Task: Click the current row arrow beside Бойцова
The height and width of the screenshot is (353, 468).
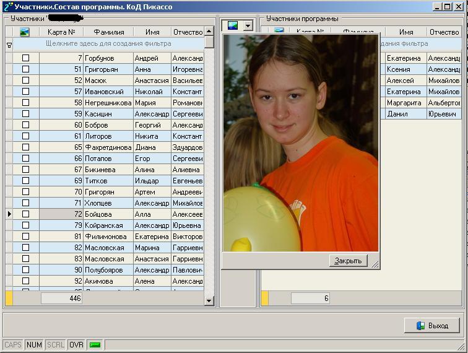Action: [x=9, y=214]
